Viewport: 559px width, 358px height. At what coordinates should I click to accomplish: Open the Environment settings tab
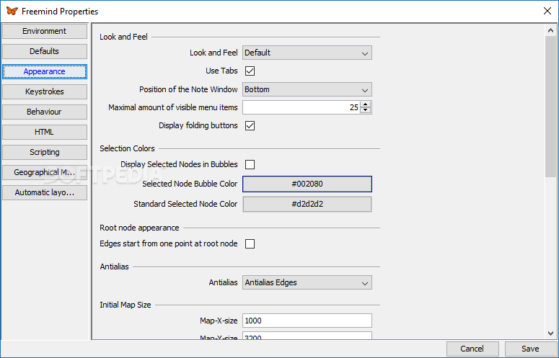(x=45, y=31)
